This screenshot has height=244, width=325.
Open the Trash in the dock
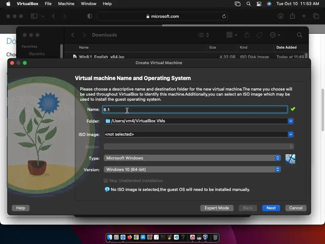pos(215,237)
